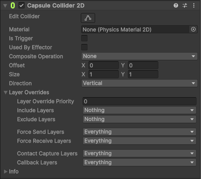The image size is (201, 179).
Task: Disable the Capsule Collider 2D enabled checkbox
Action: 22,5
